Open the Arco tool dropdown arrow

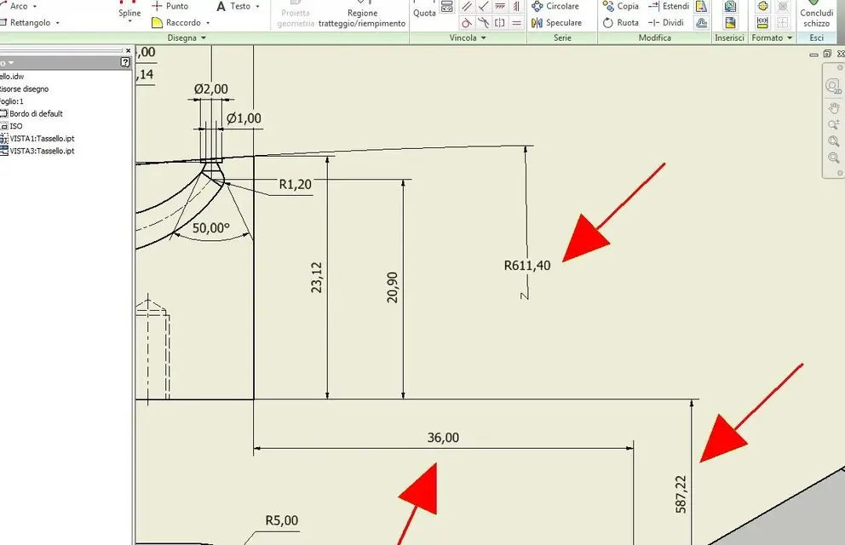click(35, 7)
